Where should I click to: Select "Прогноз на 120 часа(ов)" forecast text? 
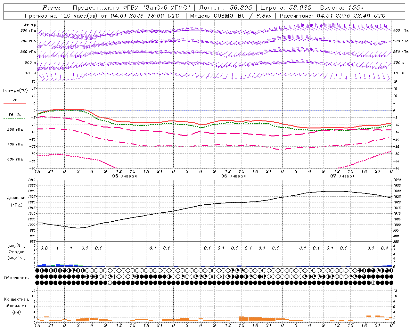62,16
